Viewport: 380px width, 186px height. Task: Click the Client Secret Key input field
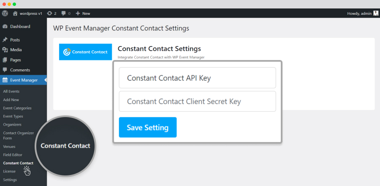[197, 101]
